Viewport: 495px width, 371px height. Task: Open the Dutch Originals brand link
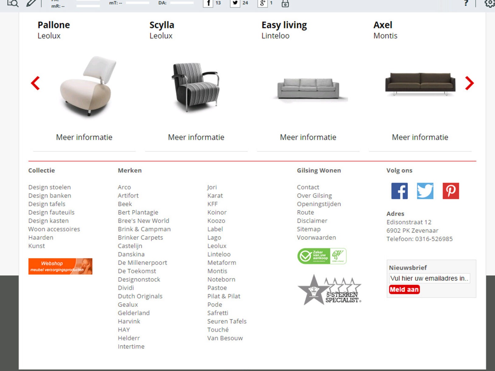(140, 296)
